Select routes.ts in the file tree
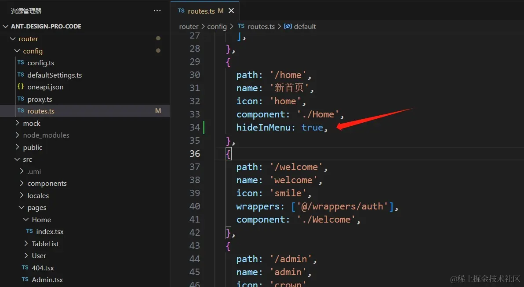 [85, 111]
